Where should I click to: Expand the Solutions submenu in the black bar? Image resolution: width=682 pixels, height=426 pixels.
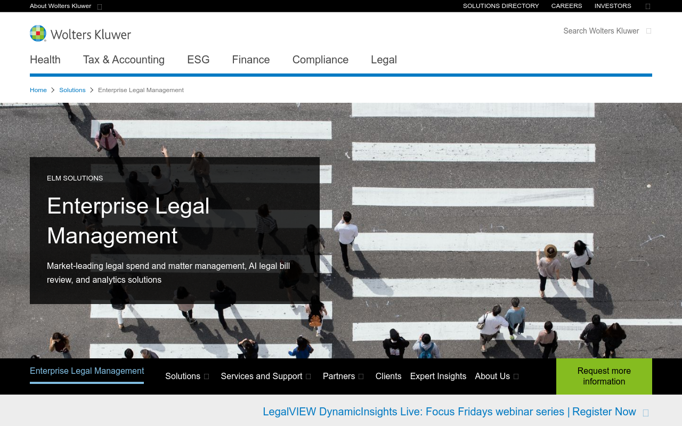tap(183, 376)
